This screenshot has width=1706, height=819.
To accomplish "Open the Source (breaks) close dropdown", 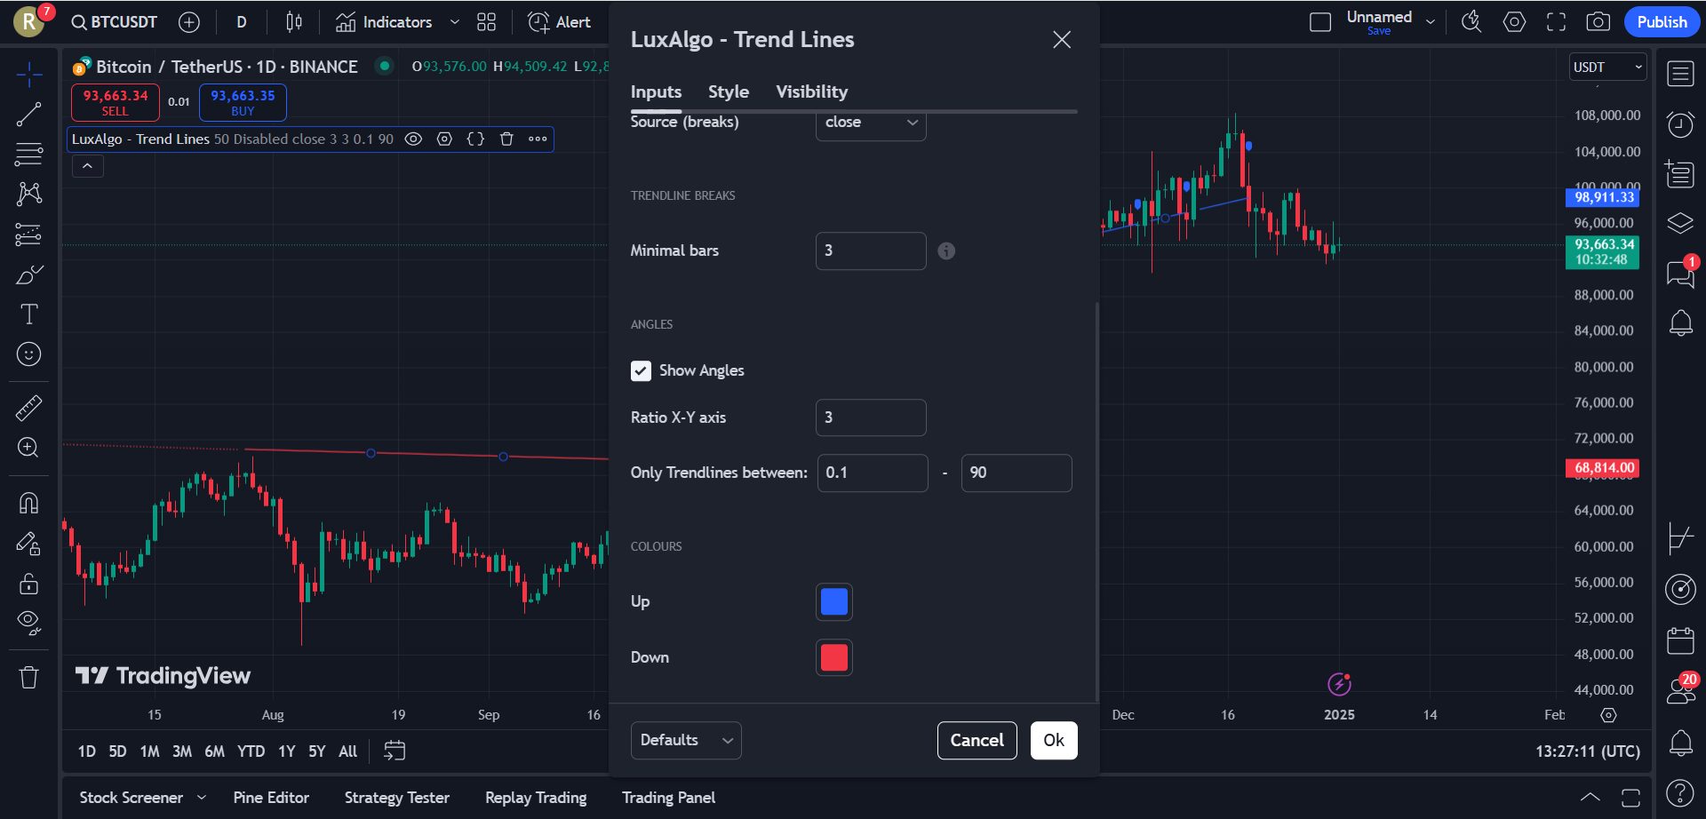I will [x=870, y=123].
